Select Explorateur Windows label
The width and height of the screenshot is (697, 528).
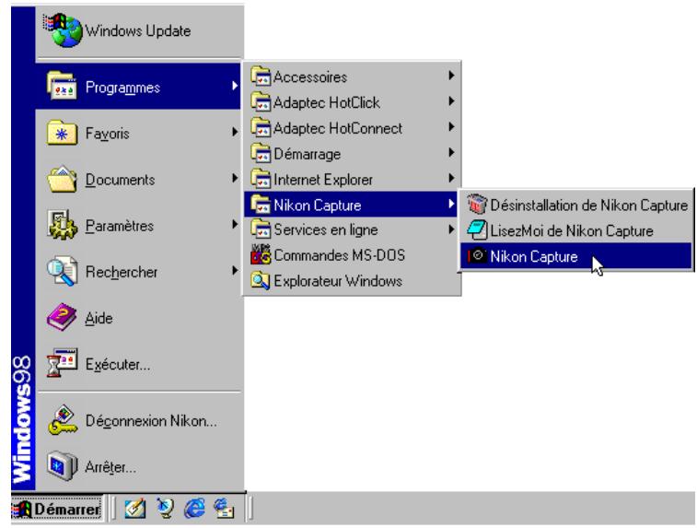[x=338, y=281]
